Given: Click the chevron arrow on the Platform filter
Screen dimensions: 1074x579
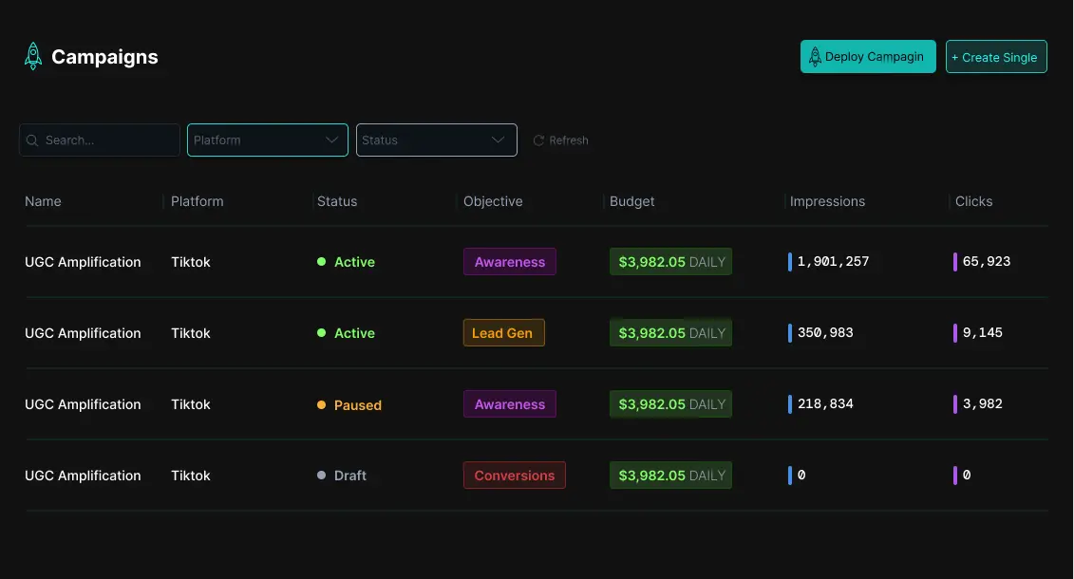Looking at the screenshot, I should pos(332,140).
